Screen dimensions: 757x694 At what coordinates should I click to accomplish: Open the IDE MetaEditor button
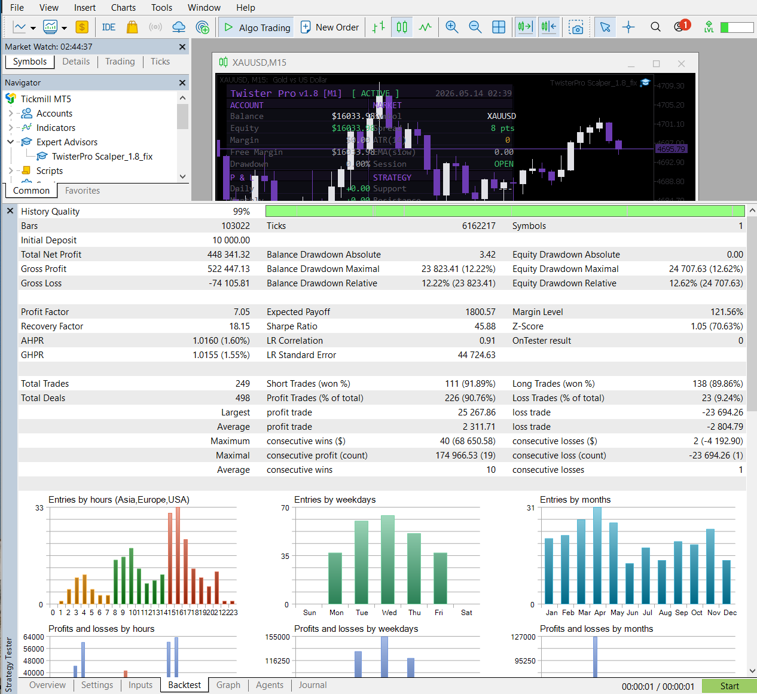click(109, 27)
